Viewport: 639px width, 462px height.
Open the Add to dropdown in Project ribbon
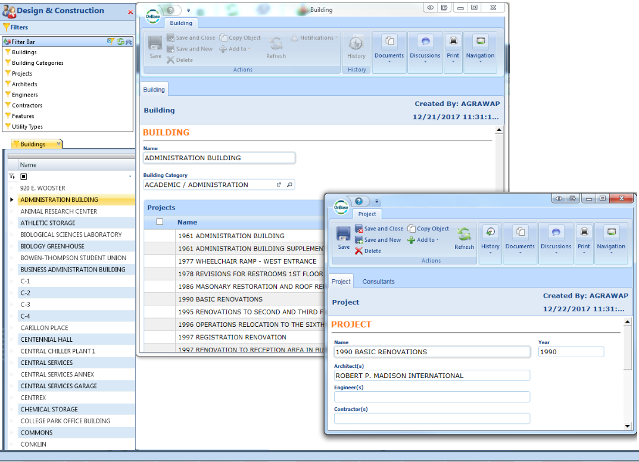coord(423,240)
